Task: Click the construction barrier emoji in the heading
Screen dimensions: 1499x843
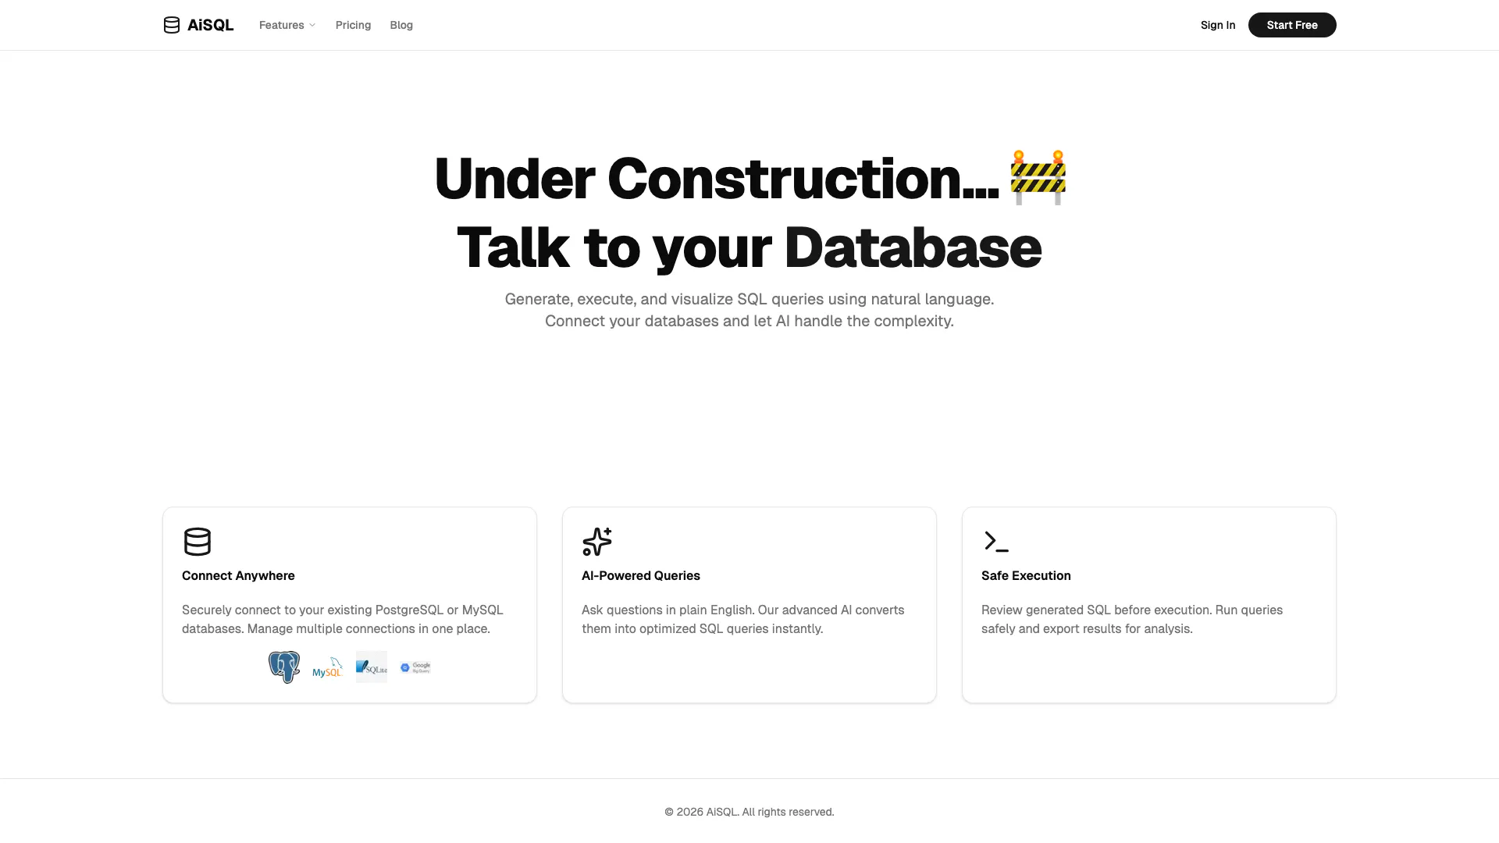Action: (1038, 178)
